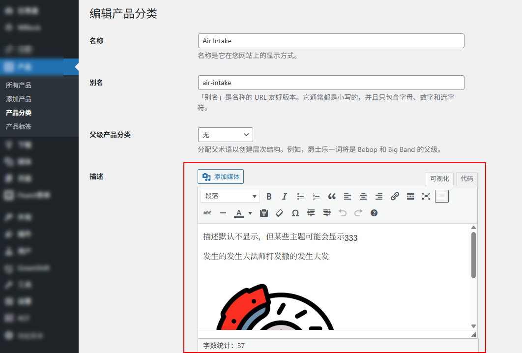
Task: Click Paste as text icon
Action: point(264,213)
